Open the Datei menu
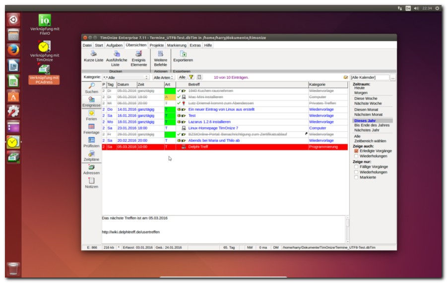The width and height of the screenshot is (447, 283). click(87, 45)
